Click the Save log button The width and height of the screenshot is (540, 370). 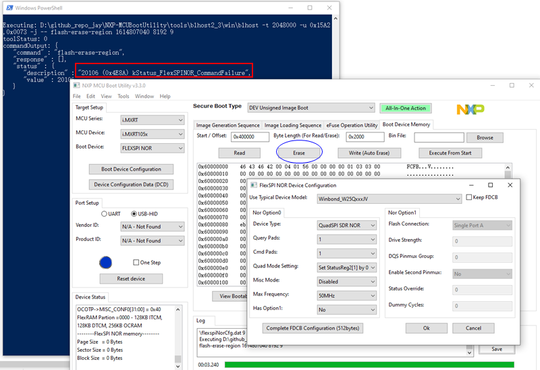497,349
